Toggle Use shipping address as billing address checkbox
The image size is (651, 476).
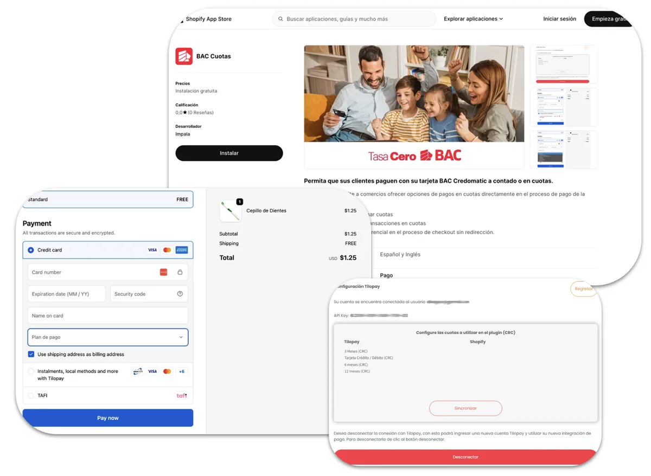click(31, 355)
